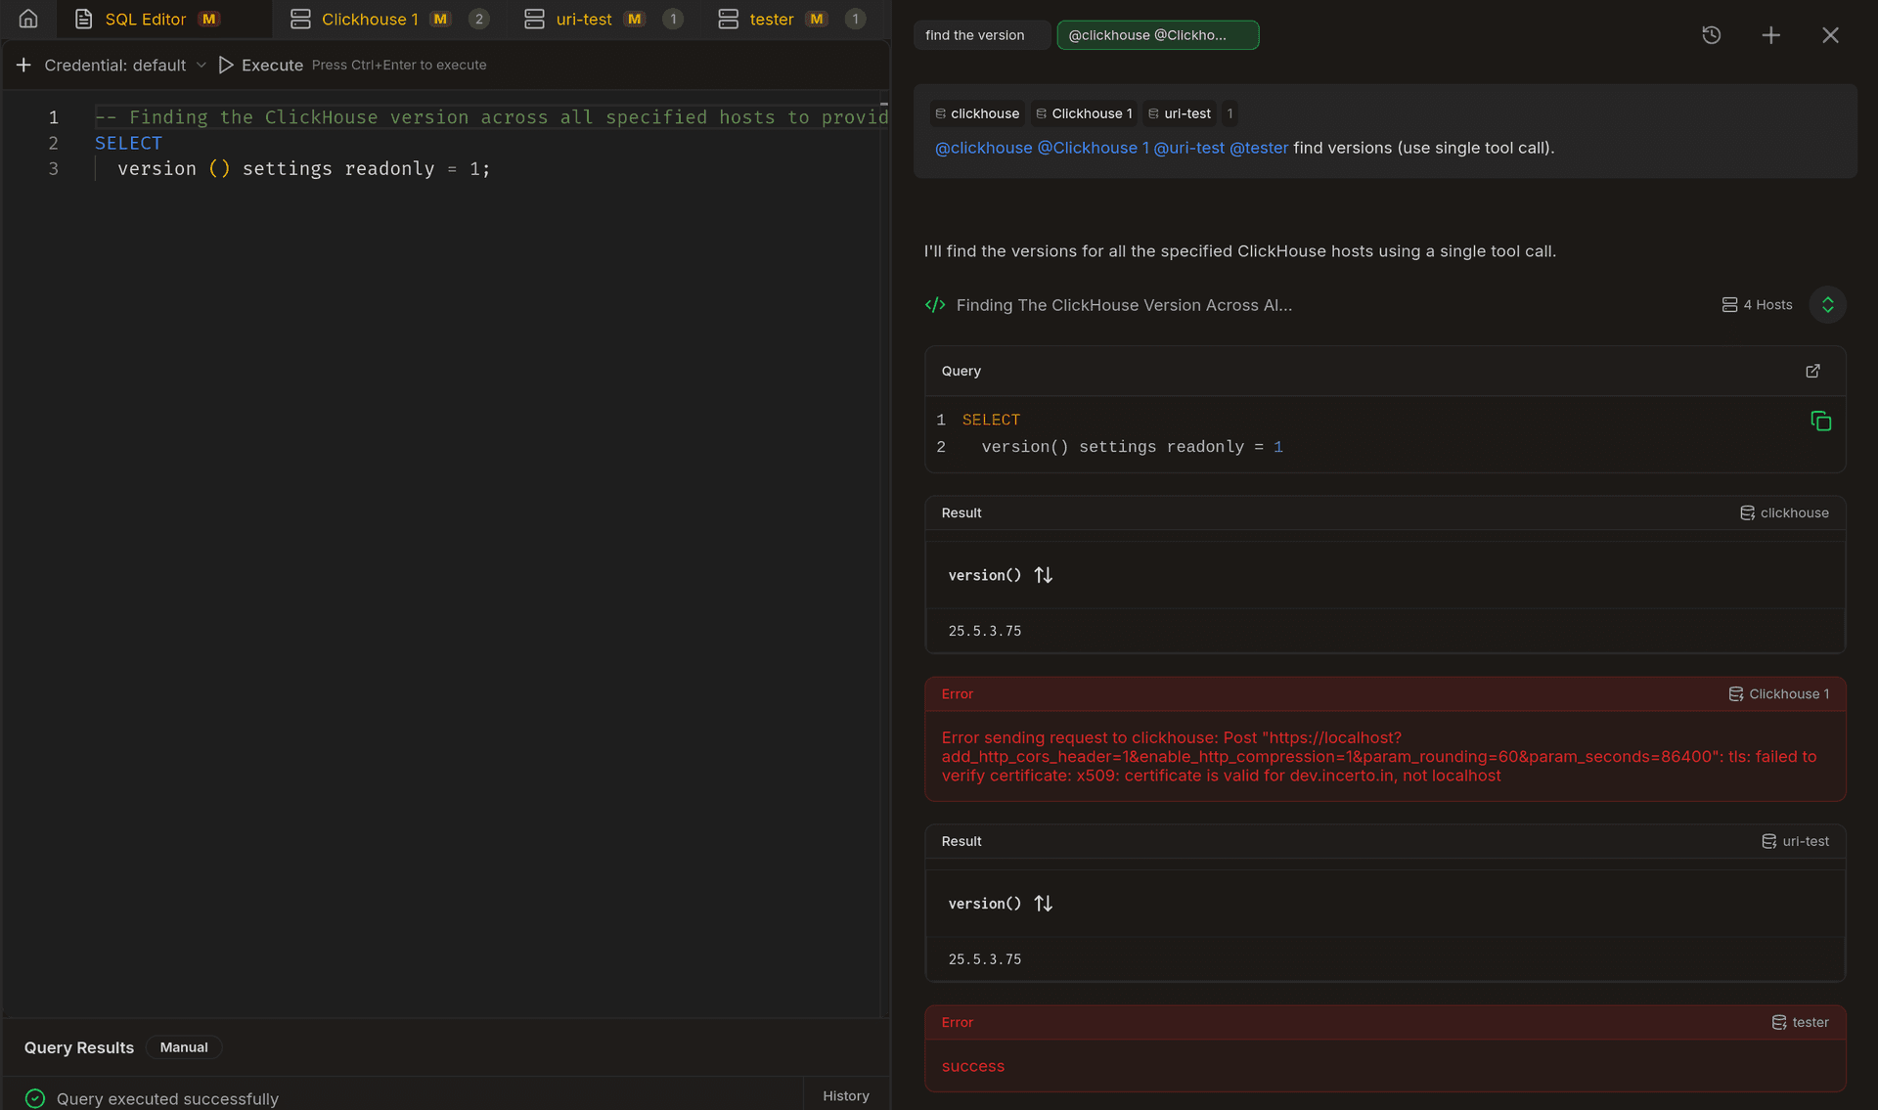
Task: Click the @tester mention link
Action: tap(1258, 148)
